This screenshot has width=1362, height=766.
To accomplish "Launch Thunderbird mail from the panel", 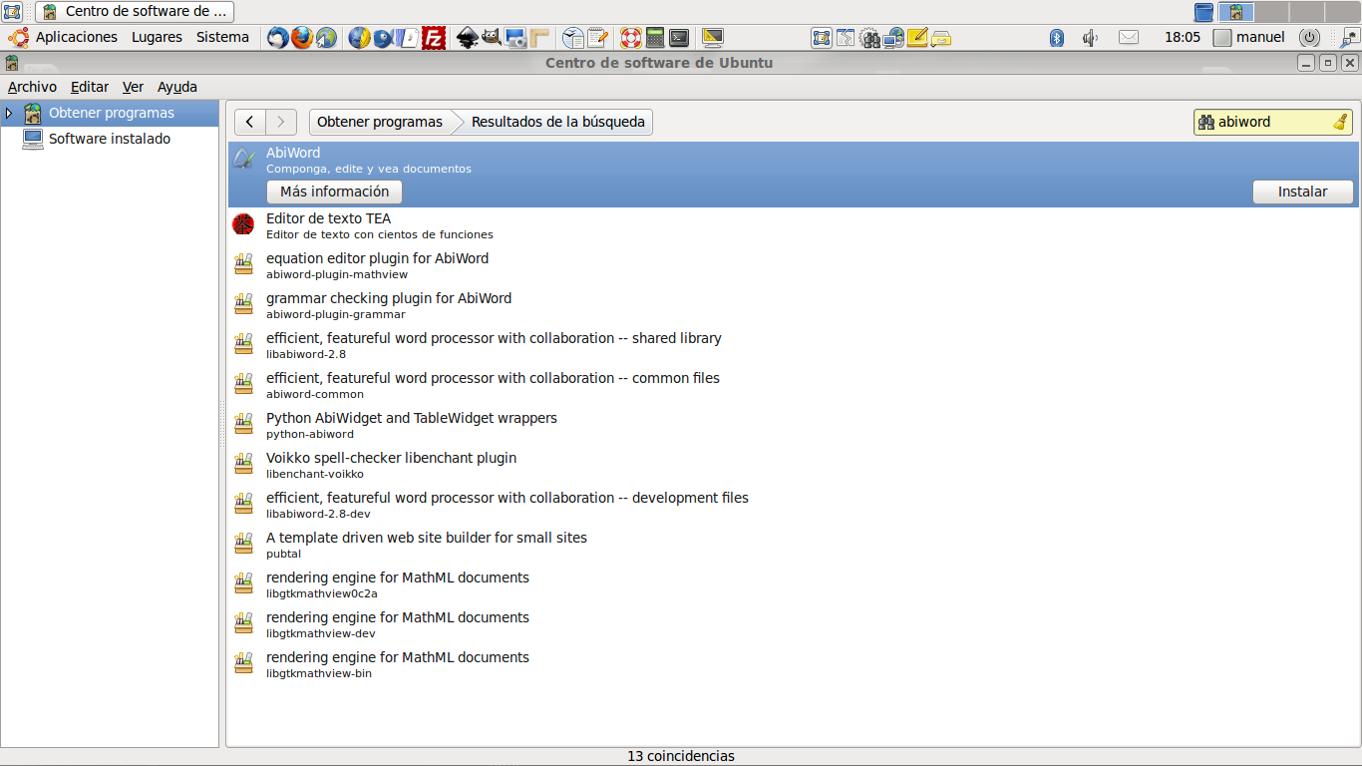I will point(277,38).
